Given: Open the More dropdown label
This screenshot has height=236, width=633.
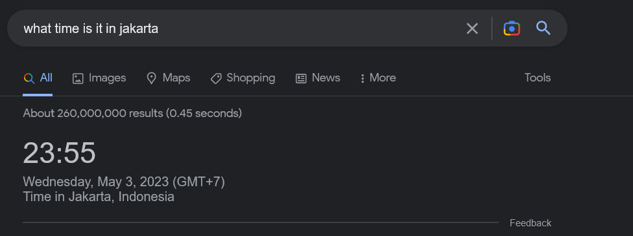Looking at the screenshot, I should (x=383, y=78).
